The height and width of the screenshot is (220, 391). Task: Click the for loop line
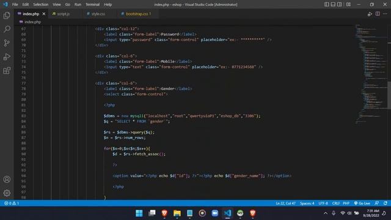pos(126,148)
